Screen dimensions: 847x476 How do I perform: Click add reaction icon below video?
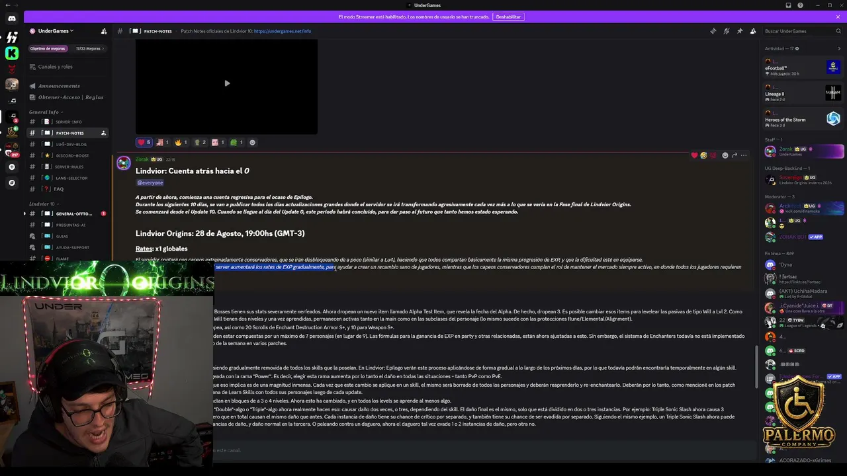coord(252,142)
